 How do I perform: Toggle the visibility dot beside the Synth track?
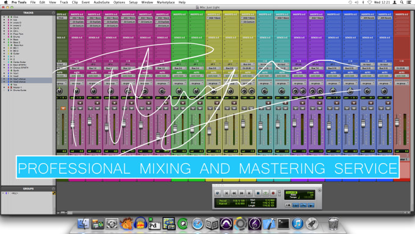pos(4,70)
